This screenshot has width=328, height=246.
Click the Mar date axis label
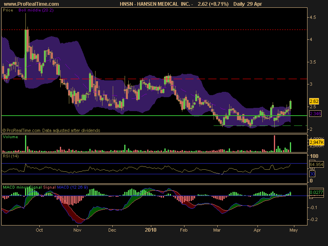click(217, 230)
